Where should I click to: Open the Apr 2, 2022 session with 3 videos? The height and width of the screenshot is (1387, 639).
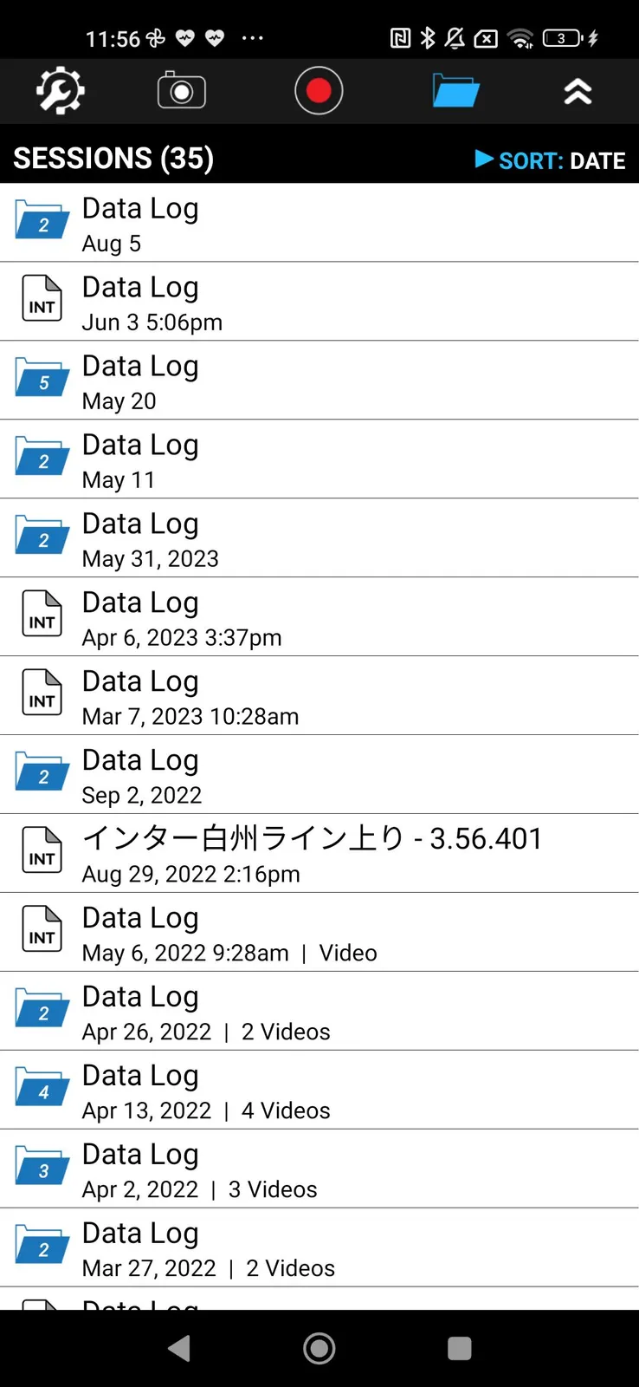(319, 1169)
